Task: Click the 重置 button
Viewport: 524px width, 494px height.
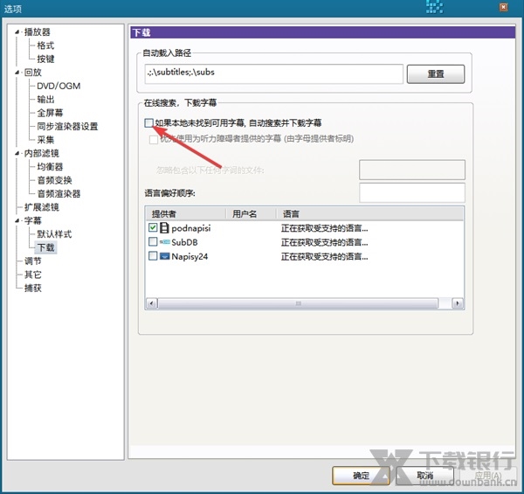Action: coord(436,74)
